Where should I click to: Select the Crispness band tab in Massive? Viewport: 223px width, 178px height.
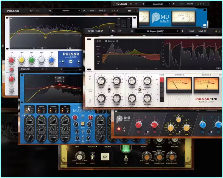[x=53, y=109]
